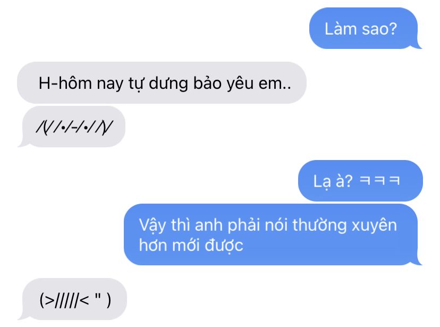
Task: Click the word 'H-hôm' at start of gray message
Action: [x=65, y=83]
